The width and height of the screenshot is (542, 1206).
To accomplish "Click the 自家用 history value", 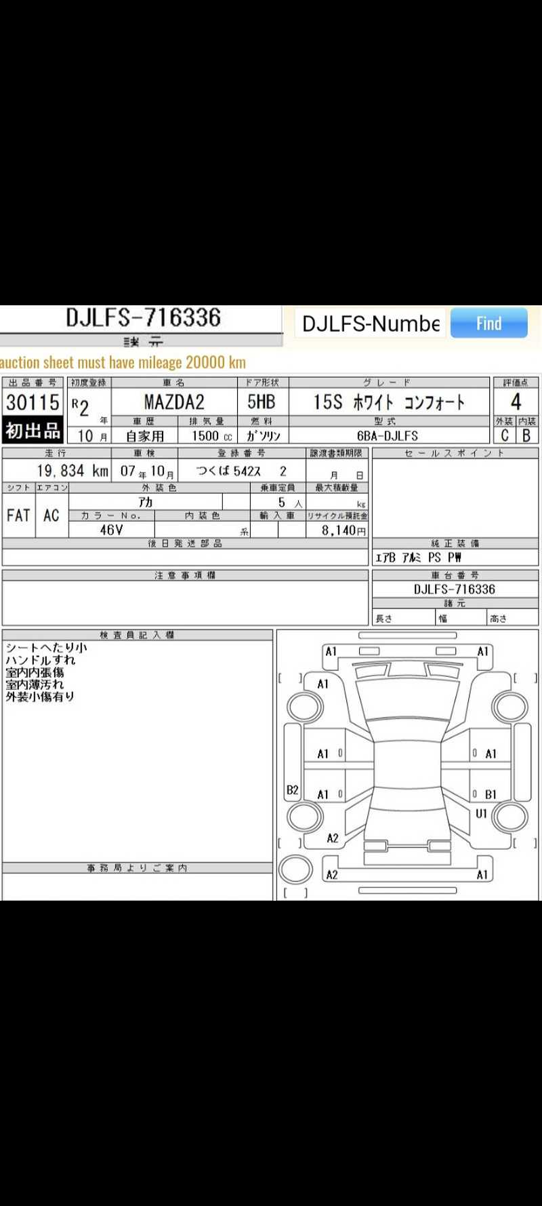I will (x=144, y=436).
